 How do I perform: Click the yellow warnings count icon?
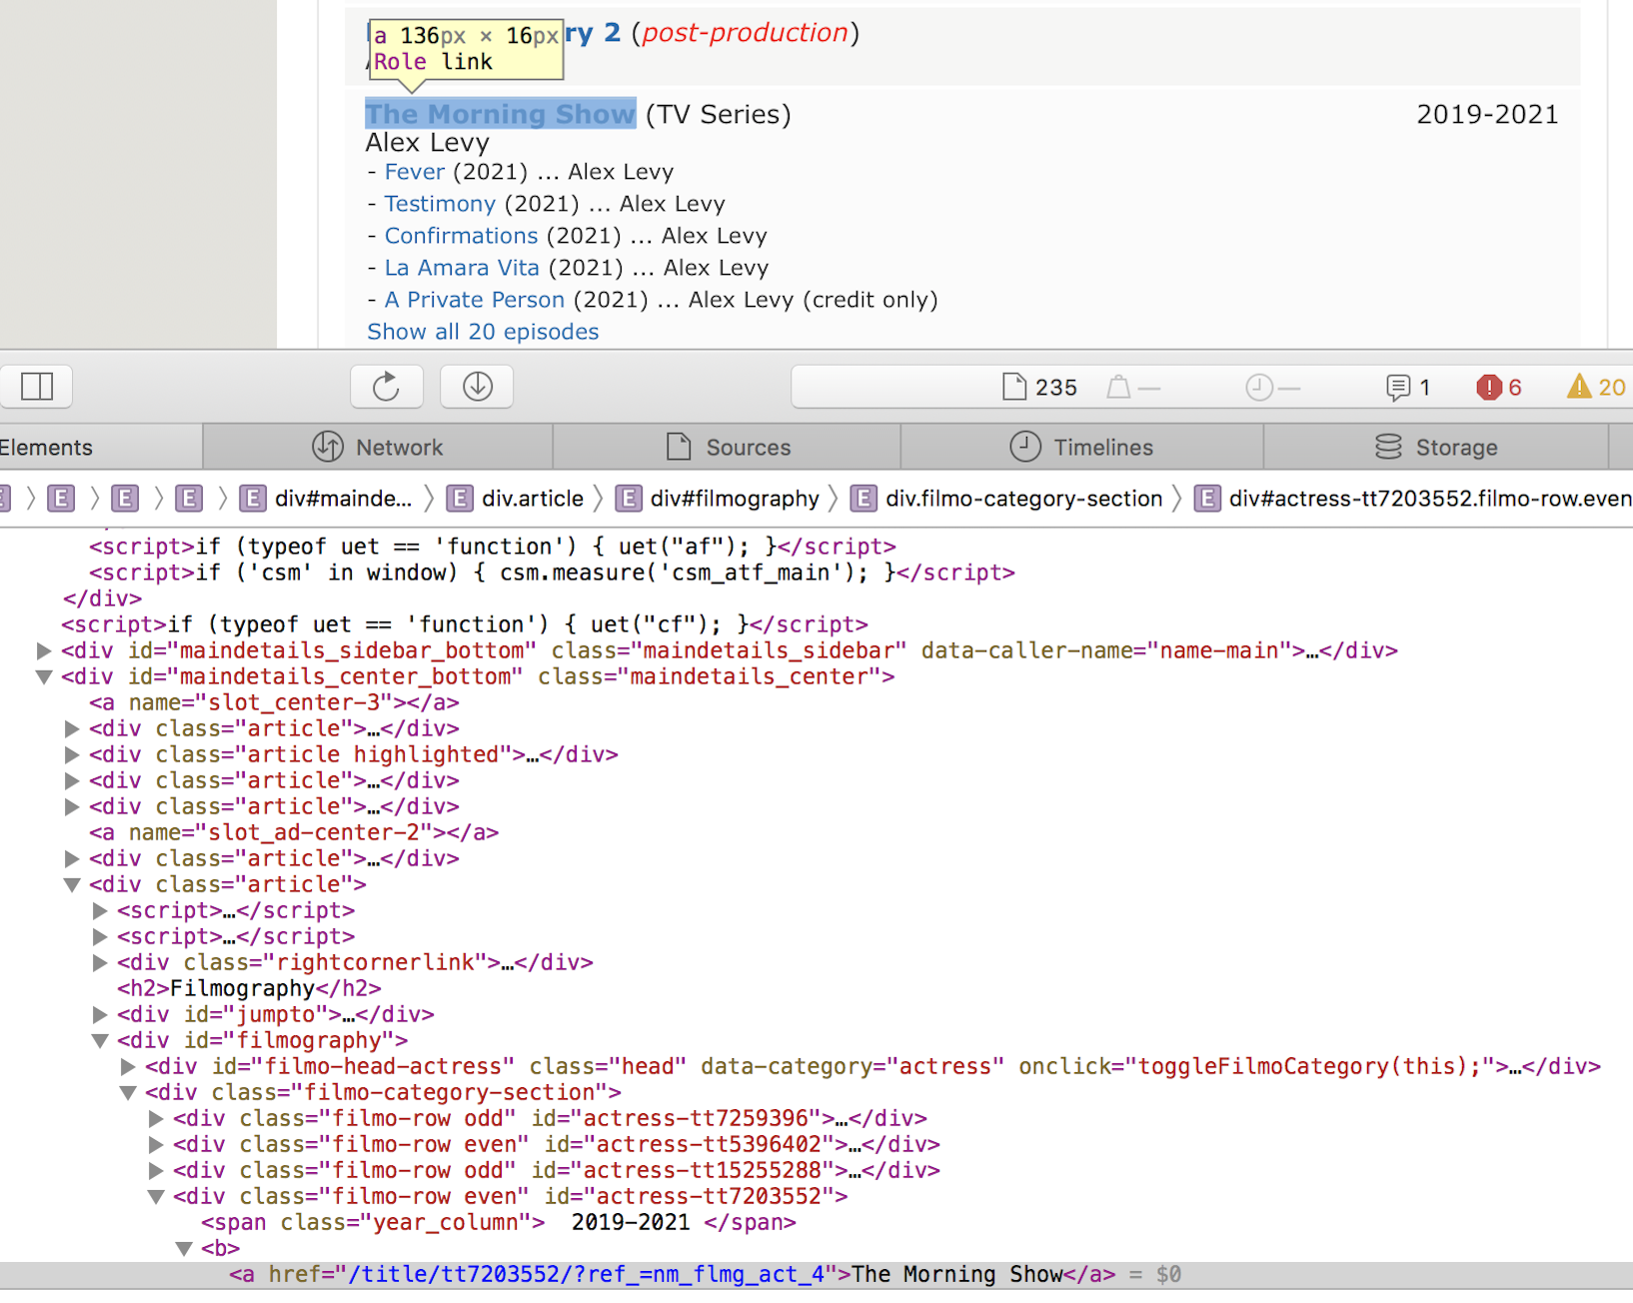coord(1579,388)
